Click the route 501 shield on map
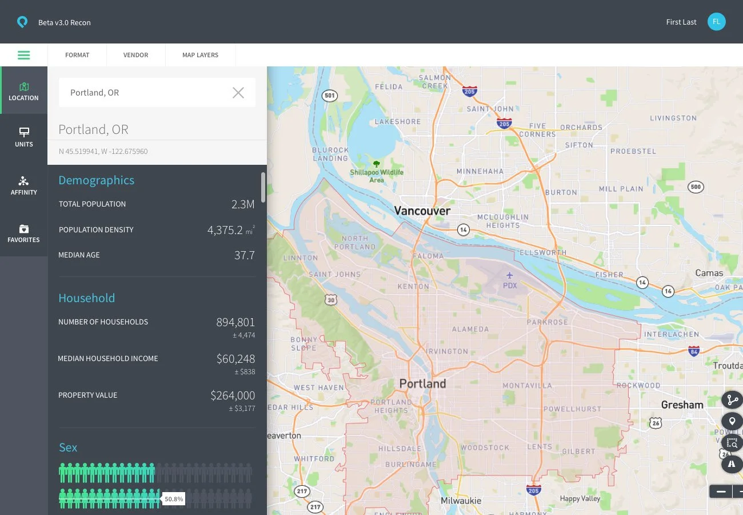This screenshot has width=743, height=515. tap(329, 96)
